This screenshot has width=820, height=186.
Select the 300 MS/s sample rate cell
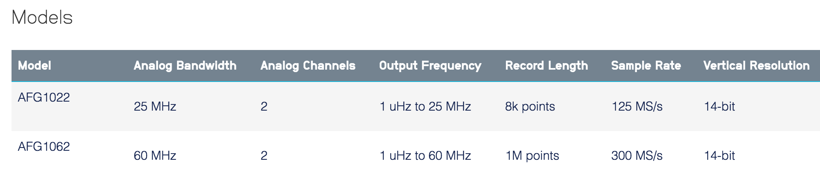[x=637, y=156]
